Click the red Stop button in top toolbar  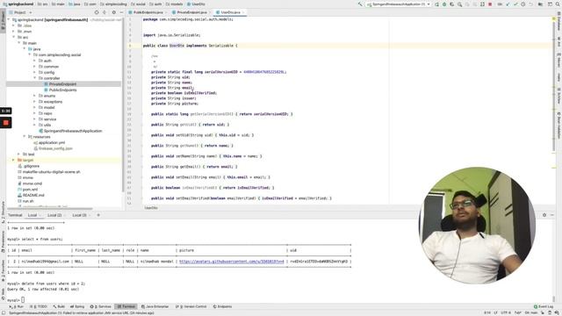click(x=490, y=4)
